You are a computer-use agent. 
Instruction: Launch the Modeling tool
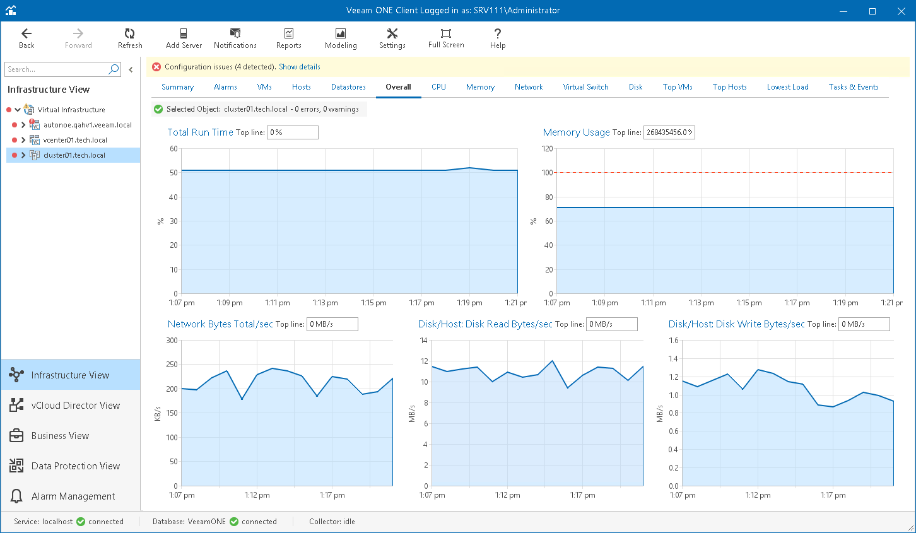[x=341, y=38]
